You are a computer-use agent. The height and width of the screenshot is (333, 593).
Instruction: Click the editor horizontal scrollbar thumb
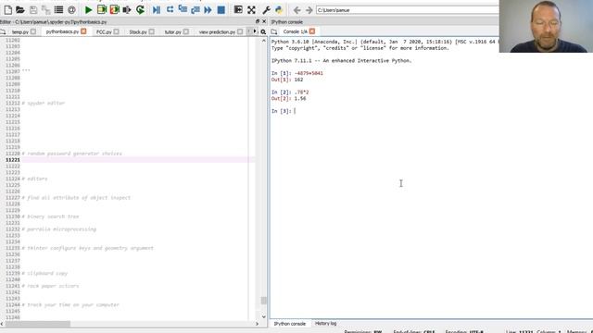37,324
